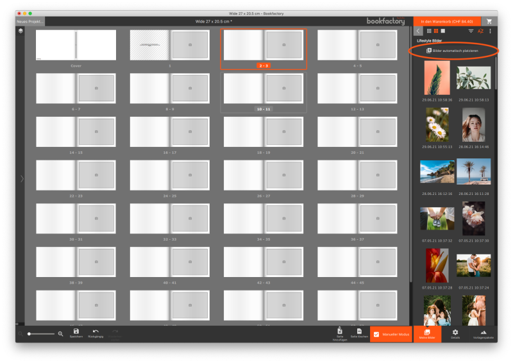Select the page spread 10 - 11 thumbnail
This screenshot has height=363, width=513.
(264, 90)
